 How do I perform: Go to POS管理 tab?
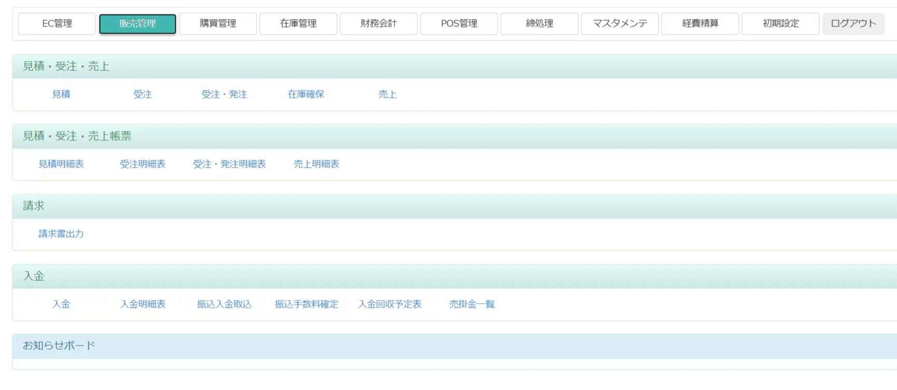pos(459,24)
